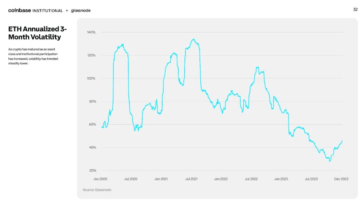The width and height of the screenshot is (364, 205).
Task: Click the INSTITUTIONAL word in header
Action: pos(48,11)
